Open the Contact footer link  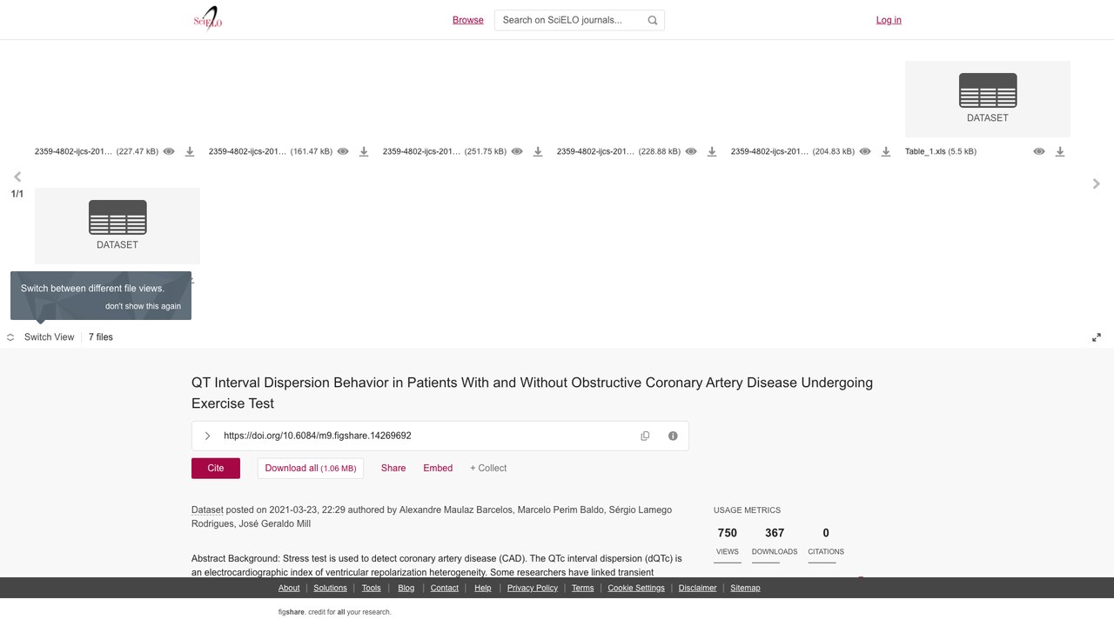coord(445,588)
